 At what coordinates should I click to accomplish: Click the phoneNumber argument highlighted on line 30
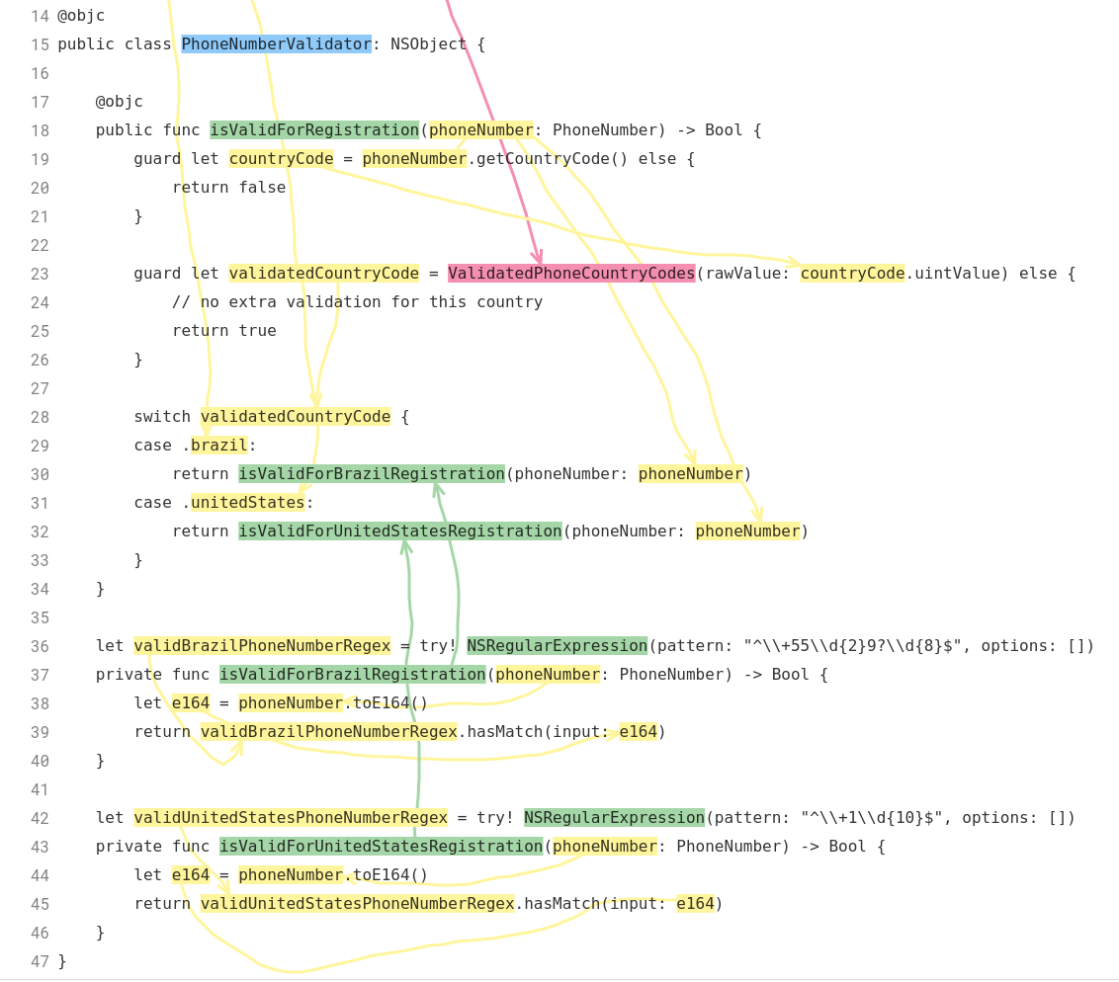point(691,473)
